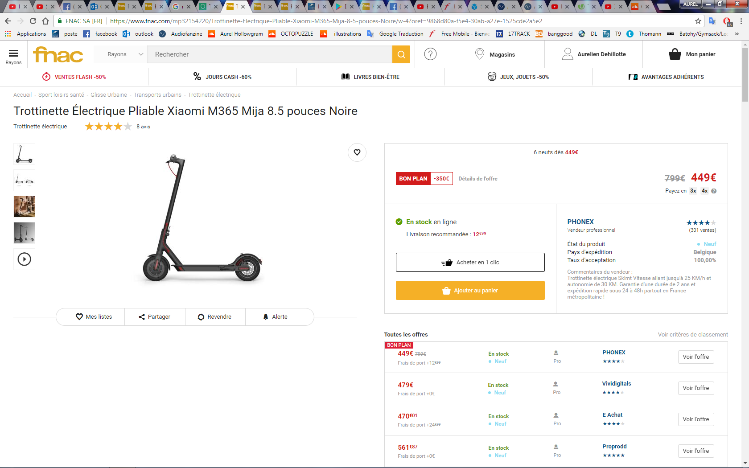This screenshot has width=749, height=468.
Task: Play the product video thumbnail
Action: 24,259
